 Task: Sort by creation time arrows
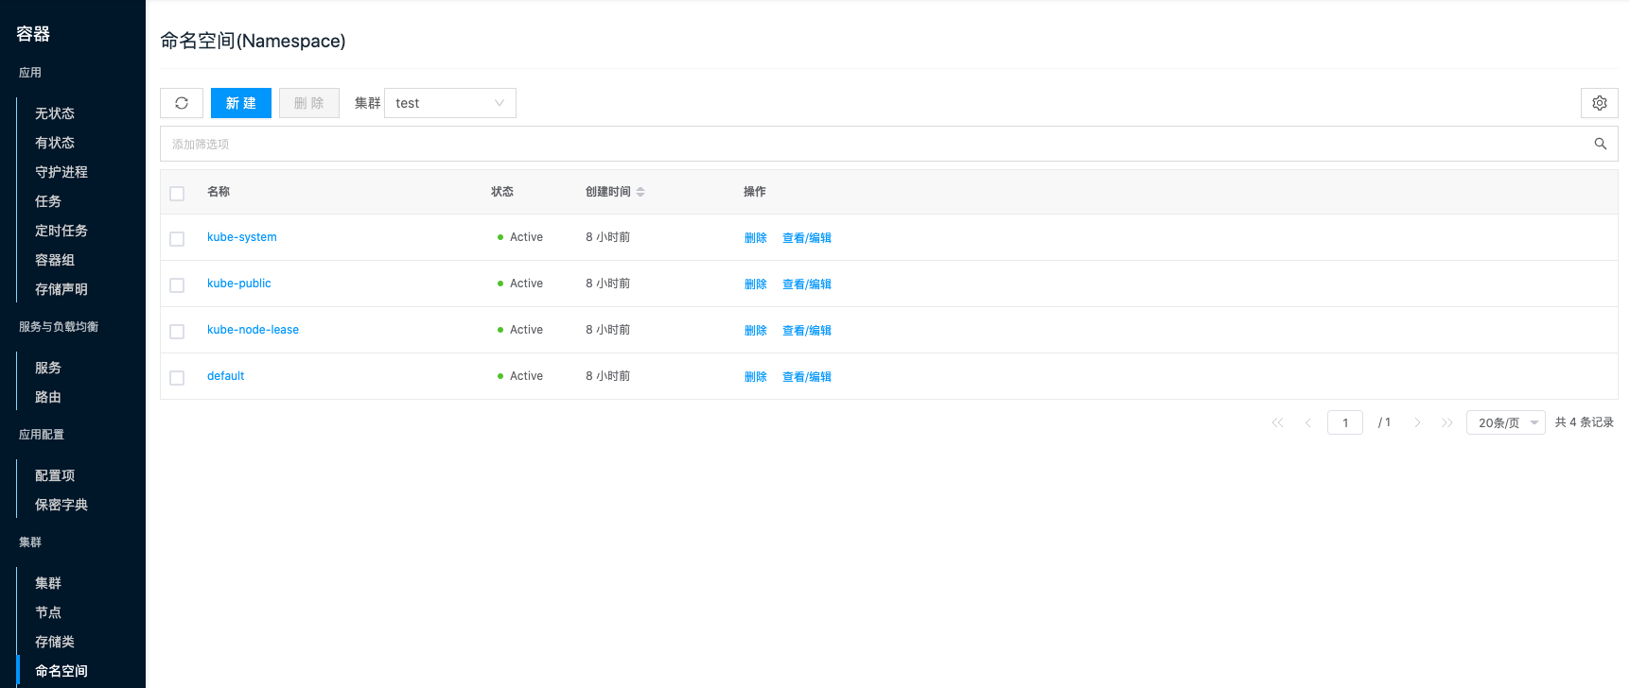pyautogui.click(x=640, y=192)
